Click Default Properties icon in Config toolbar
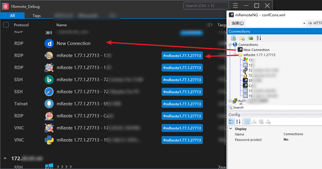This screenshot has width=322, height=169. pyautogui.click(x=261, y=122)
